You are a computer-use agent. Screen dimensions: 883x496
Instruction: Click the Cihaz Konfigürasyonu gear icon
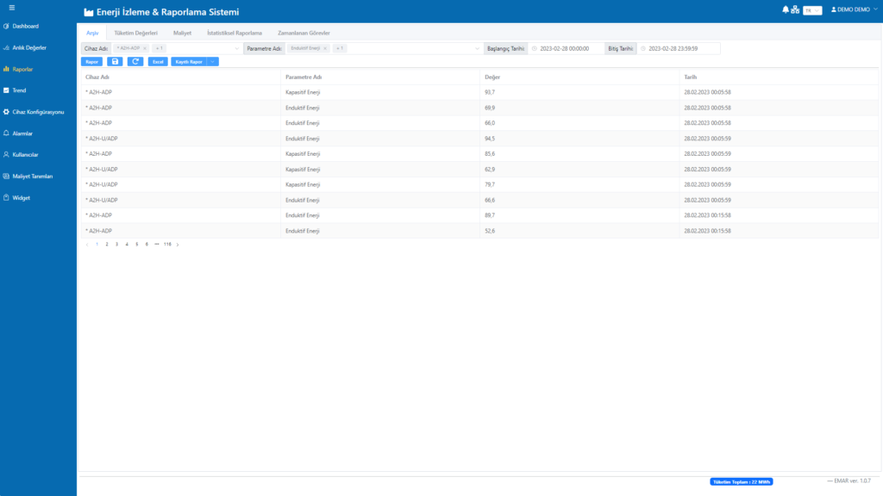(x=6, y=112)
